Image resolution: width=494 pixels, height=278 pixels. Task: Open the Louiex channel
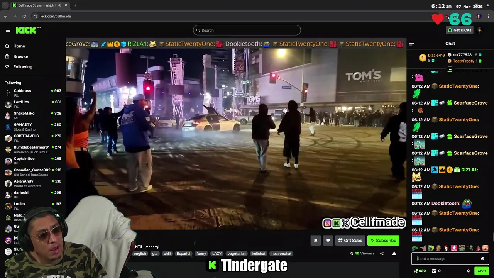point(33,206)
